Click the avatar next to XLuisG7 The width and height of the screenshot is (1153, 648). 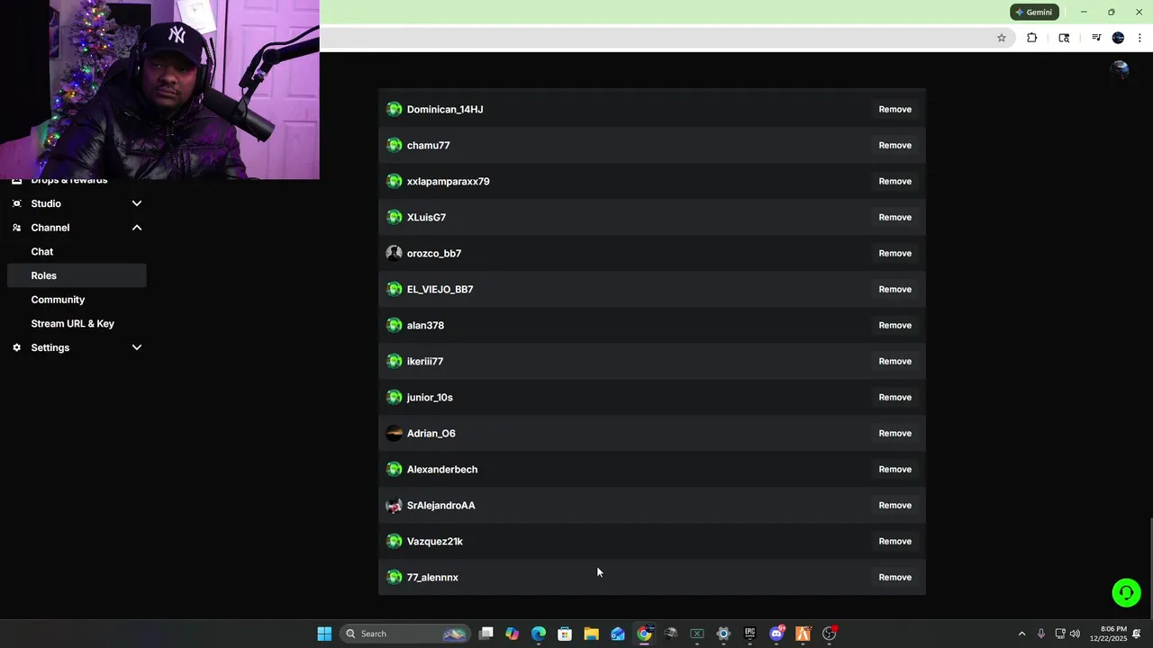(394, 217)
